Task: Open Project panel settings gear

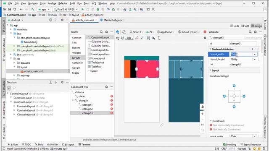Action: tap(62, 20)
